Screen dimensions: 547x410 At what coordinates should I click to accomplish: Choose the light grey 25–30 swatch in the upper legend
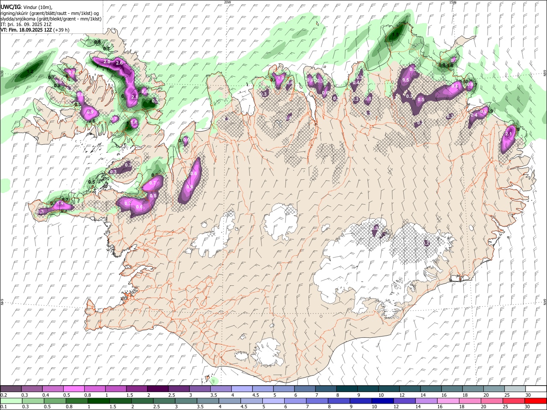(x=515, y=389)
